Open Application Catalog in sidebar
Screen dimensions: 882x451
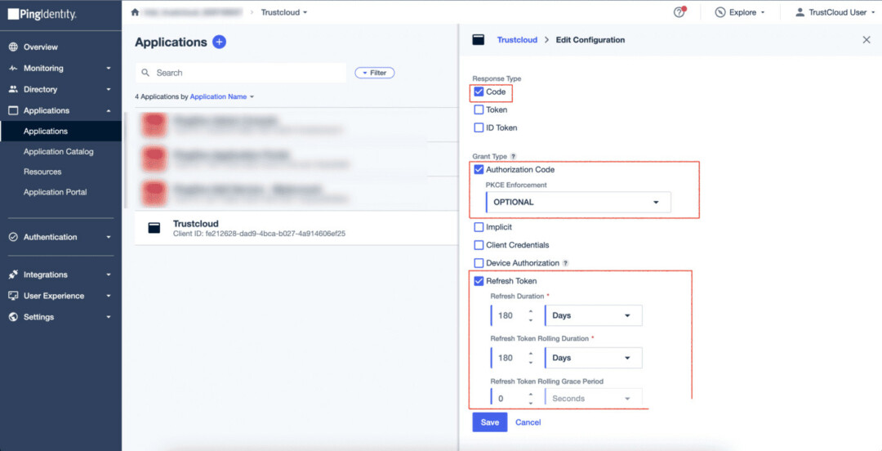pyautogui.click(x=60, y=151)
